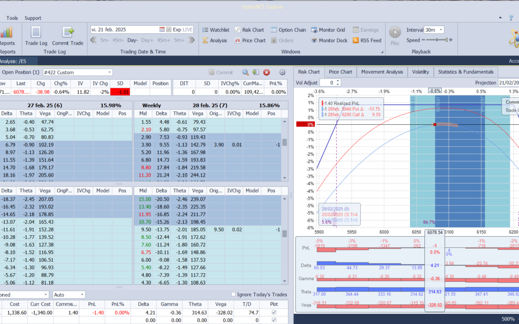Open the Interval 30m dropdown
The width and height of the screenshot is (519, 324).
441,30
